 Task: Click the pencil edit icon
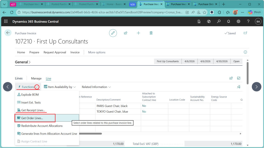[x=113, y=33]
